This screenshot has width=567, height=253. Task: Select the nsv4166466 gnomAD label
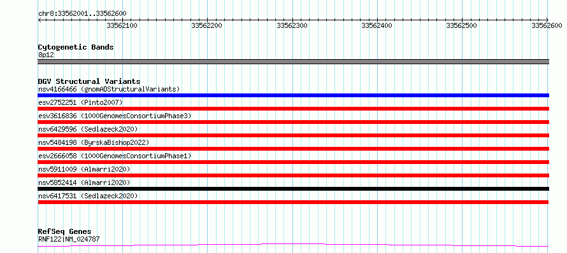[109, 89]
